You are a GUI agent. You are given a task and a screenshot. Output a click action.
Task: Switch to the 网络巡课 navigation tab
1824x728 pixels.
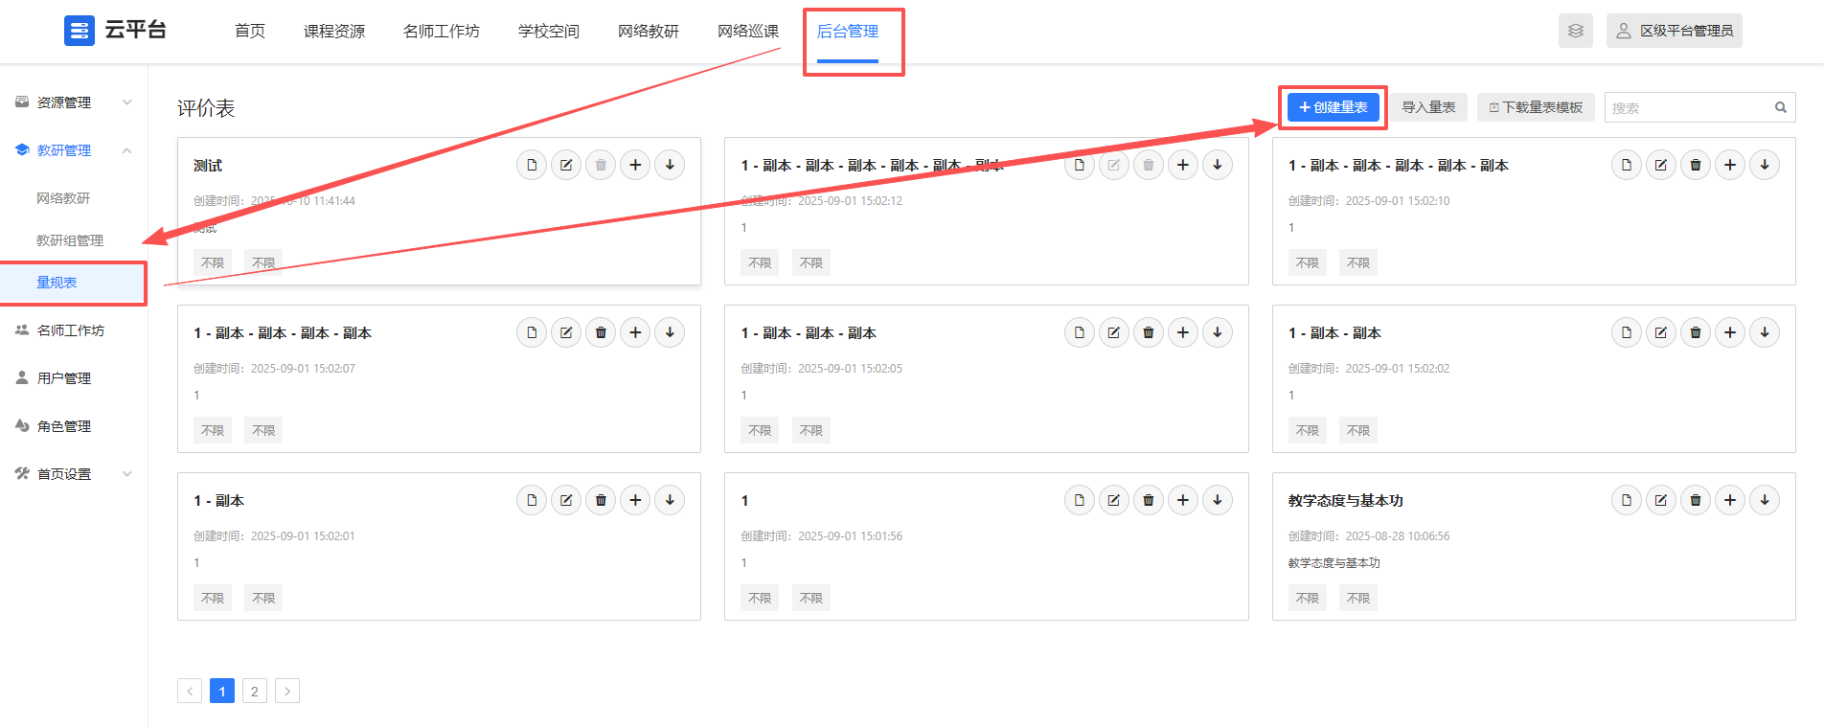coord(747,32)
